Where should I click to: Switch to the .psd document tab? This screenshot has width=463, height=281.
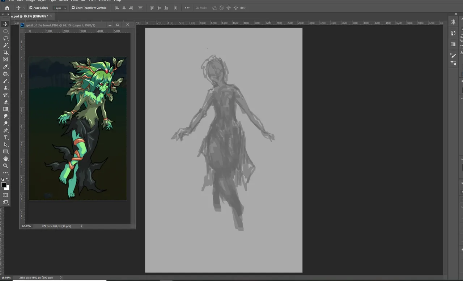[x=29, y=16]
